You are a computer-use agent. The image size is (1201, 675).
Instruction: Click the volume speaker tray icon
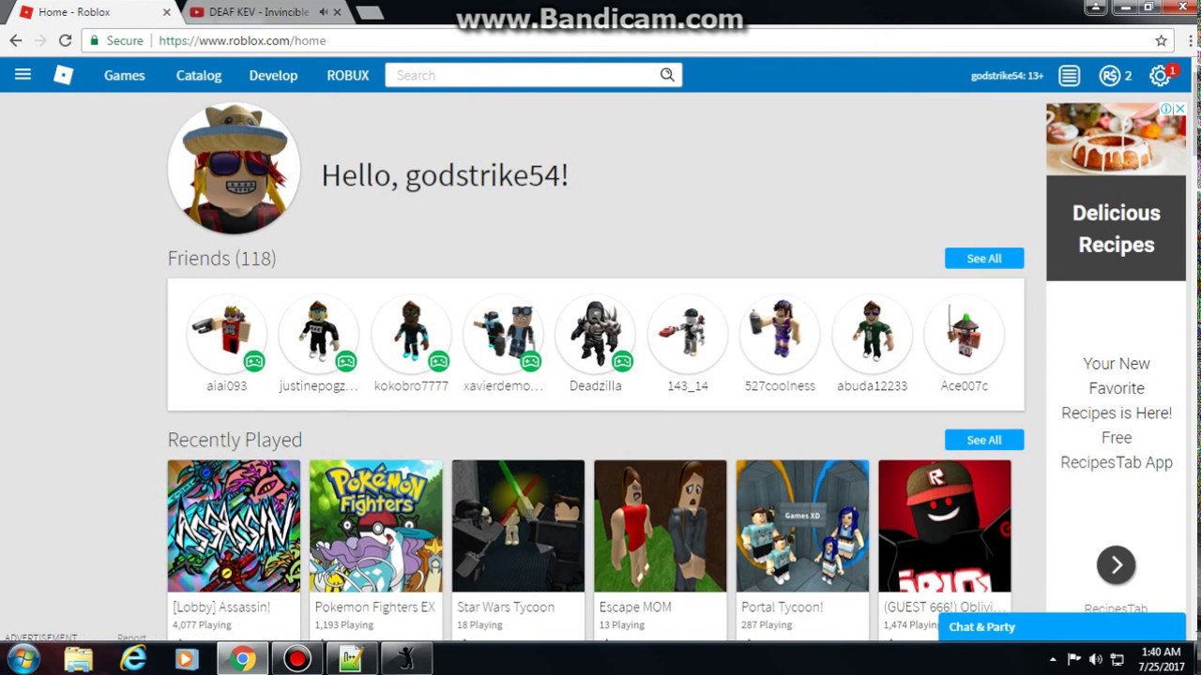click(1095, 659)
